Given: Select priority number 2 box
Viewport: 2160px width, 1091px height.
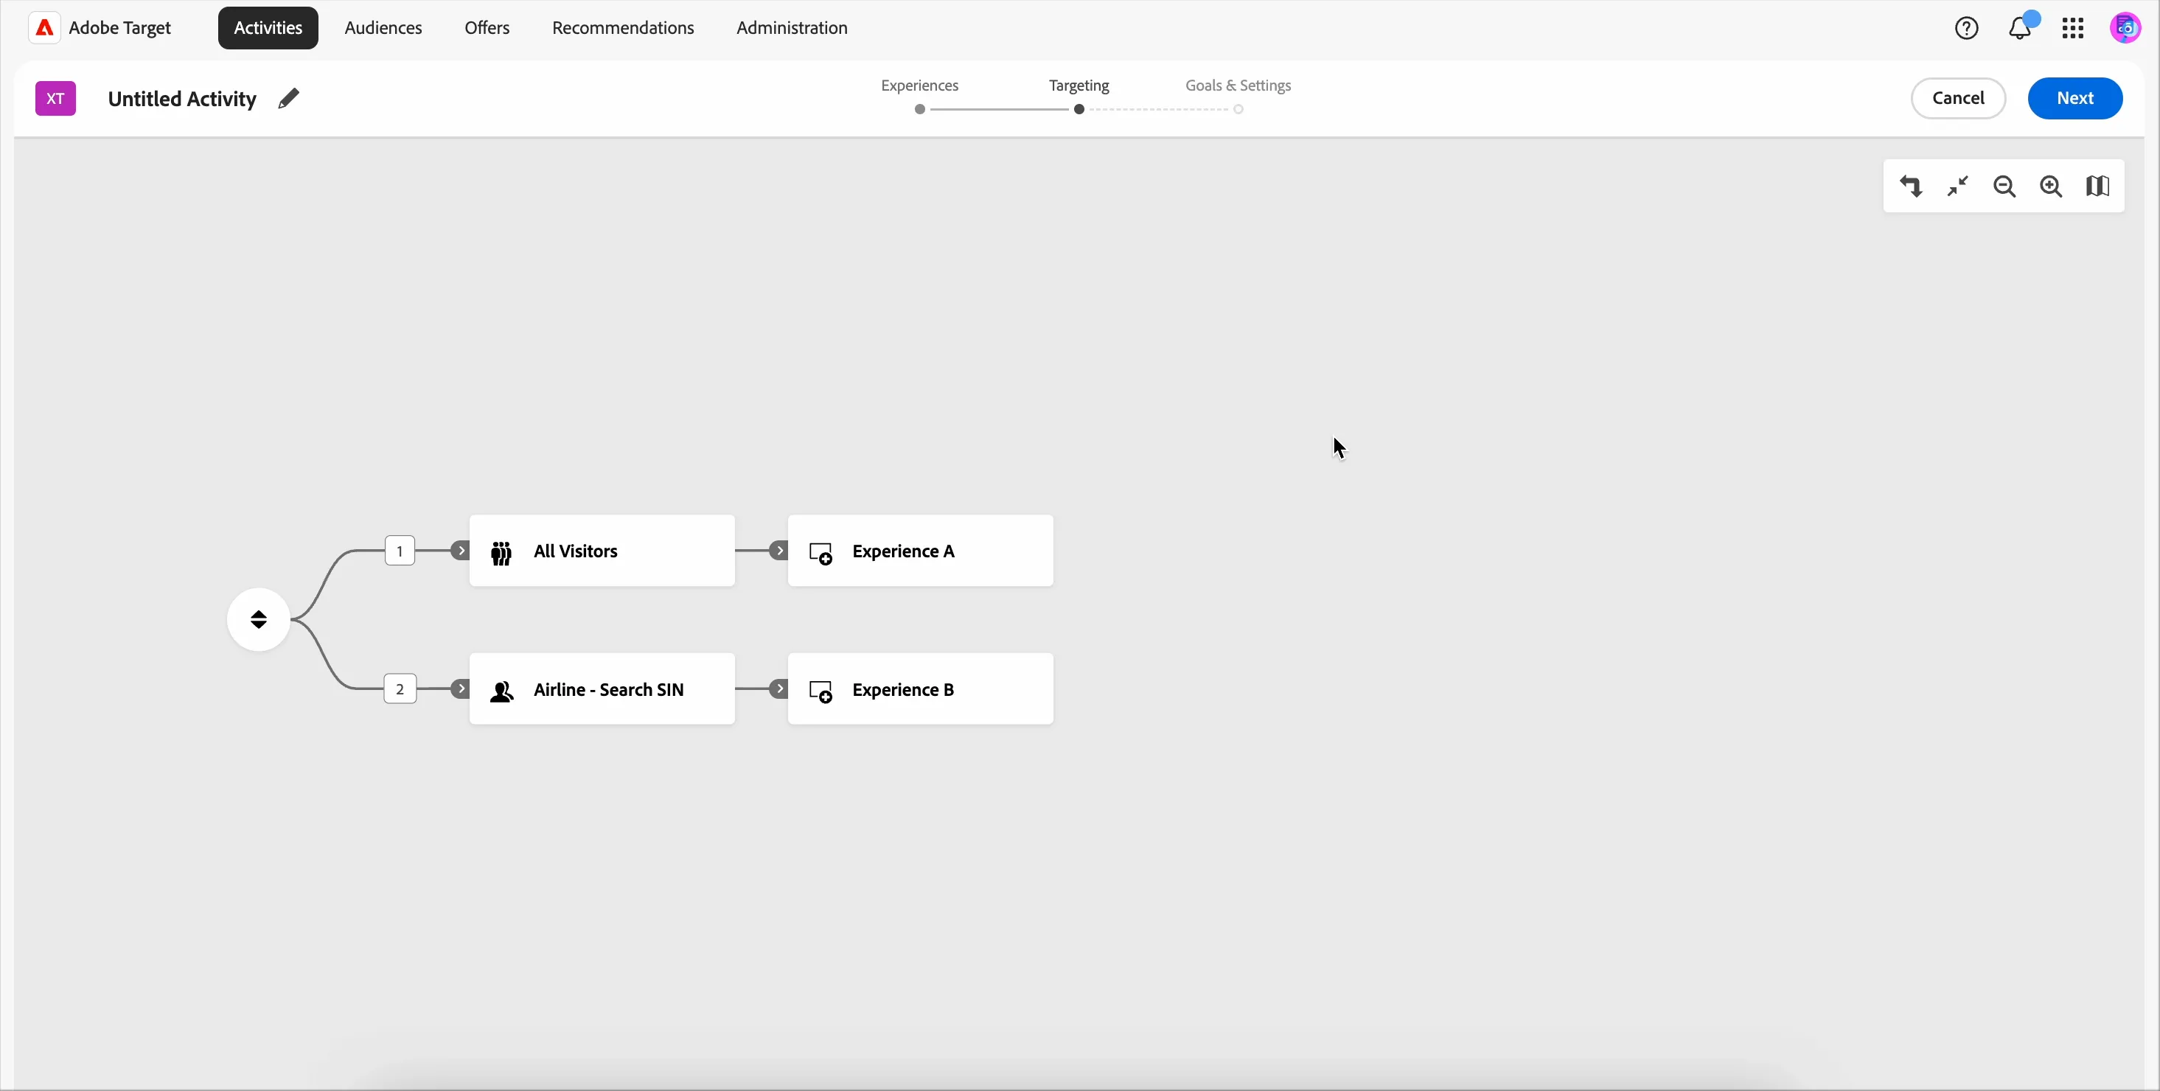Looking at the screenshot, I should tap(400, 689).
